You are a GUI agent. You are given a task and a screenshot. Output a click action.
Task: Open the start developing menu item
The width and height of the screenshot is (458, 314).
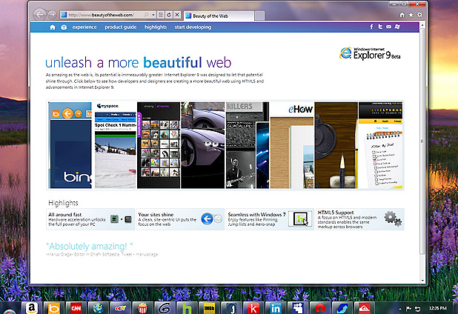coord(193,27)
